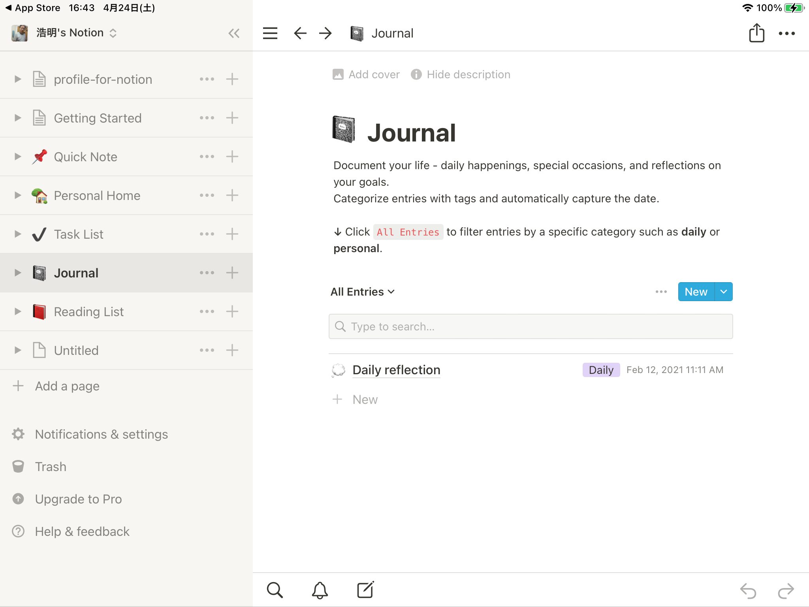Image resolution: width=809 pixels, height=607 pixels.
Task: Collapse the sidebar with double chevron icon
Action: pos(234,33)
